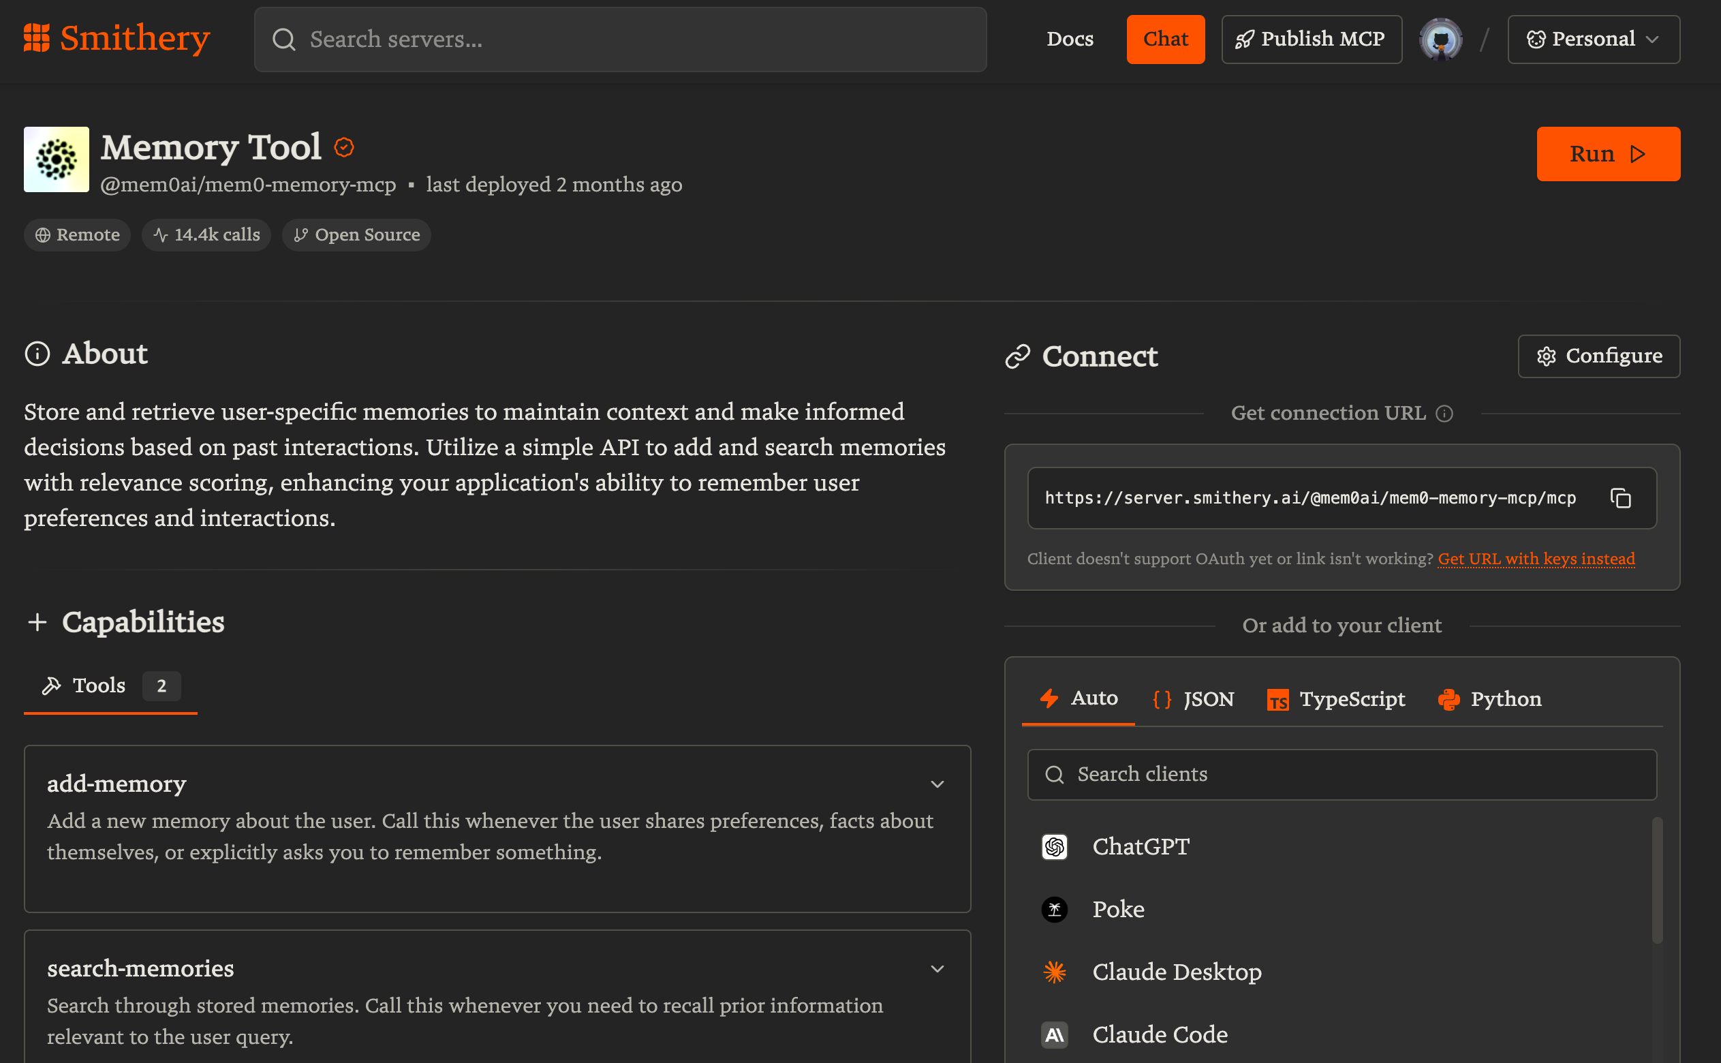1721x1063 pixels.
Task: Click the verified badge next to Memory Tool
Action: pyautogui.click(x=343, y=148)
